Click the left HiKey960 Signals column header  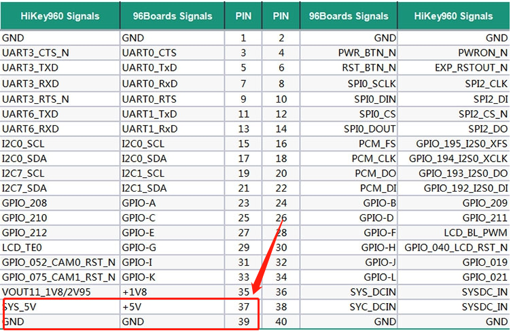60,16
